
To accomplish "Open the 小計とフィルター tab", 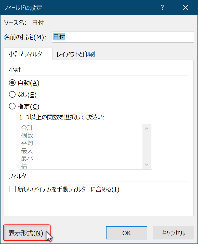I will 28,54.
